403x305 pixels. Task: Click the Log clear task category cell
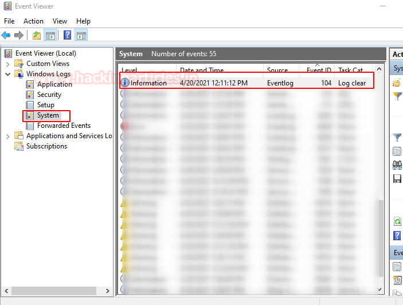pos(352,83)
